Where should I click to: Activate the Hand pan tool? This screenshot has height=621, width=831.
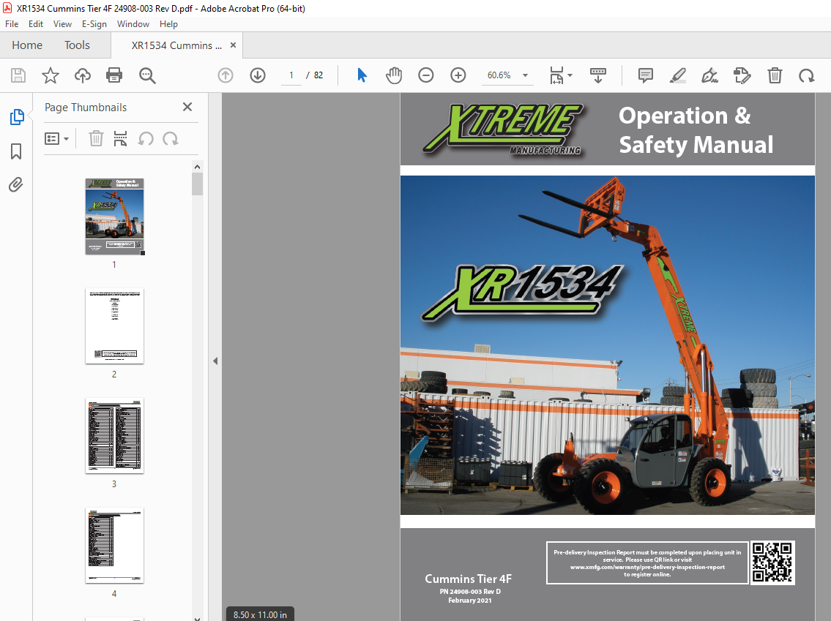394,75
